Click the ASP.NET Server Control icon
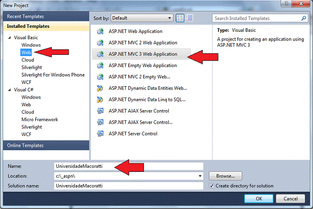 (x=100, y=134)
